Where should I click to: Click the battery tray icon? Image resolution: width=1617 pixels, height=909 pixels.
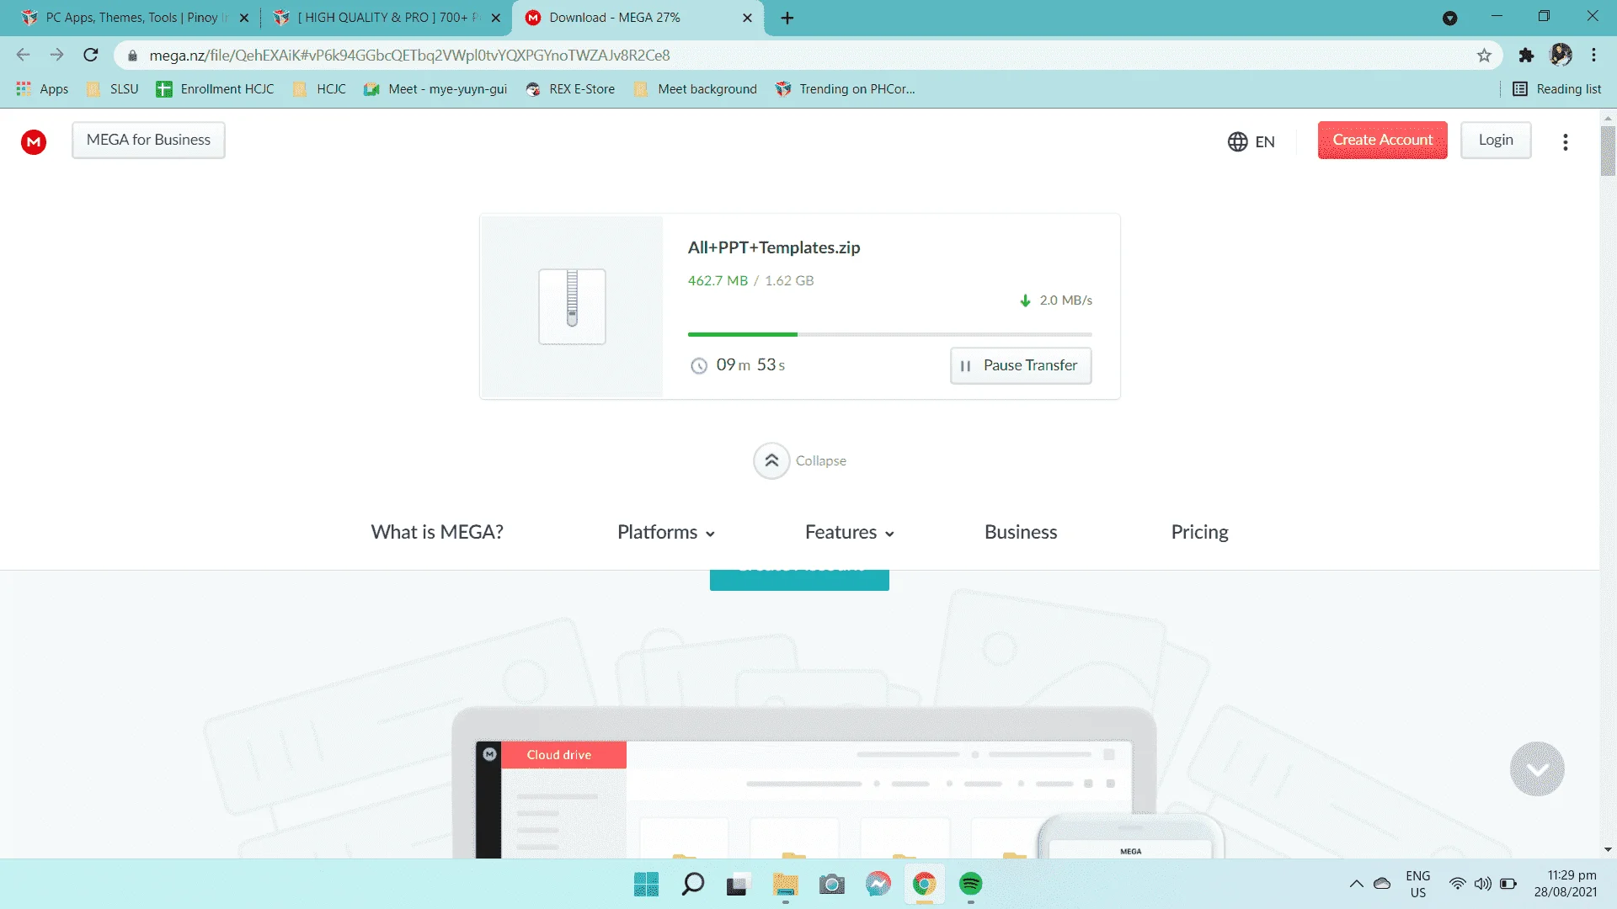point(1508,884)
